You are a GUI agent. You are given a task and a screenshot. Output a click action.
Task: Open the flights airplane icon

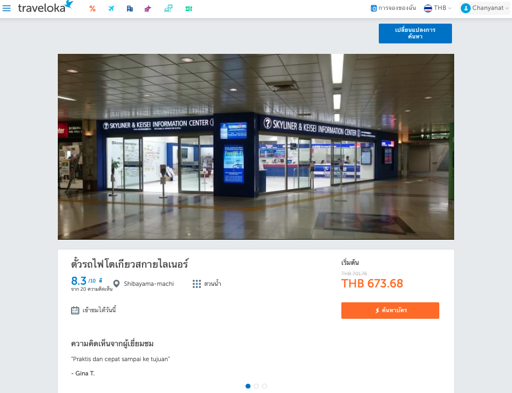coord(111,9)
